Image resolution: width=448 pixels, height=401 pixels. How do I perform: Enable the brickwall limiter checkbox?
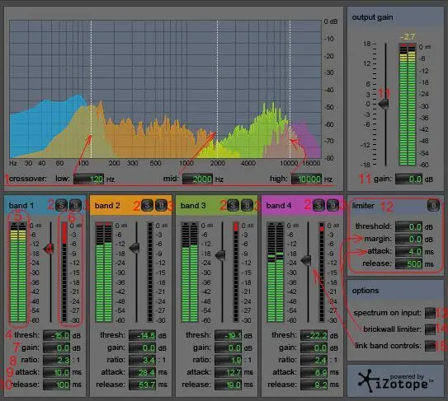coord(430,329)
